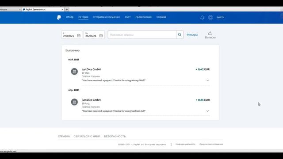
Task: Open Отправка и получение menu
Action: click(107, 17)
